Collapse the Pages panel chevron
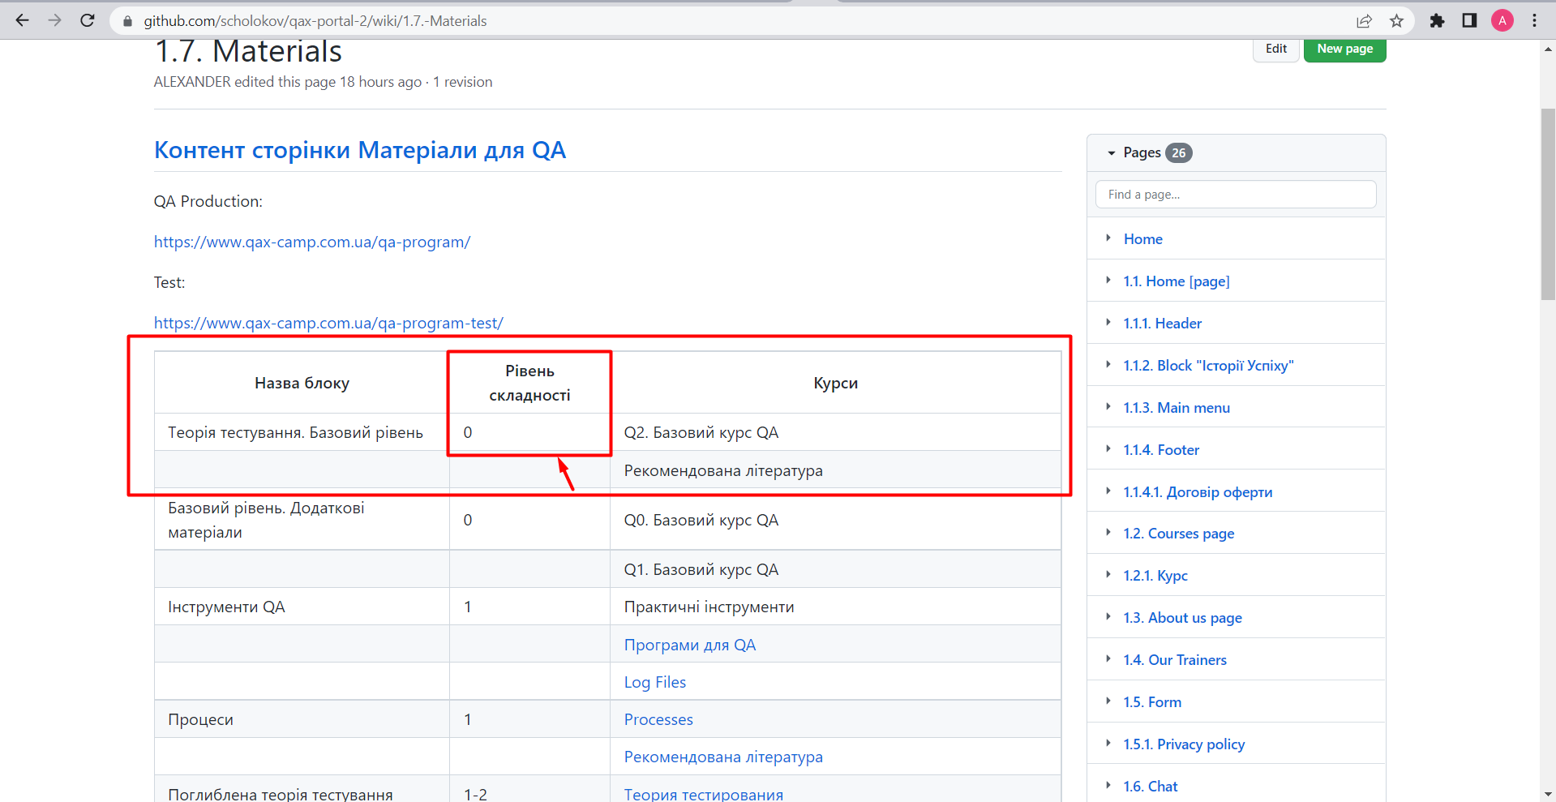The width and height of the screenshot is (1556, 802). click(x=1111, y=152)
